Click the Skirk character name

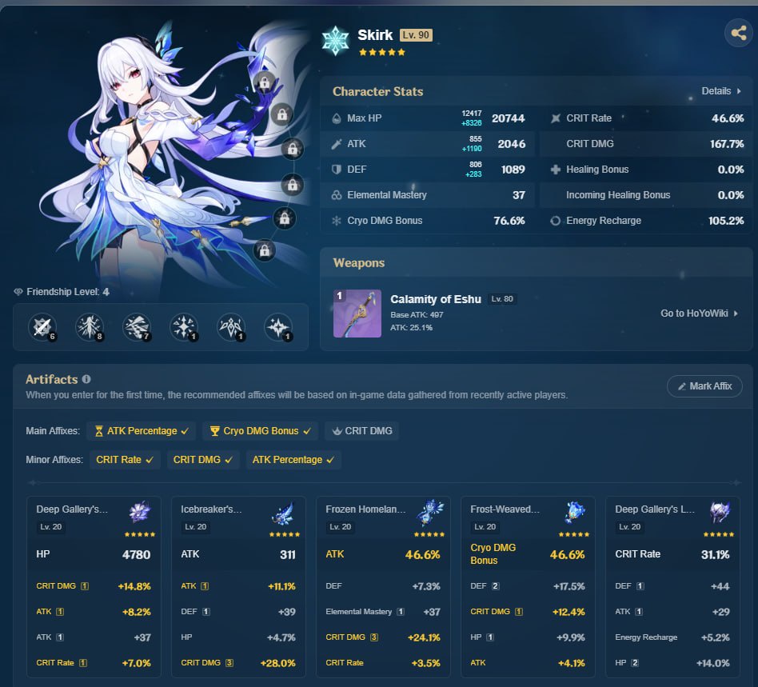(375, 35)
